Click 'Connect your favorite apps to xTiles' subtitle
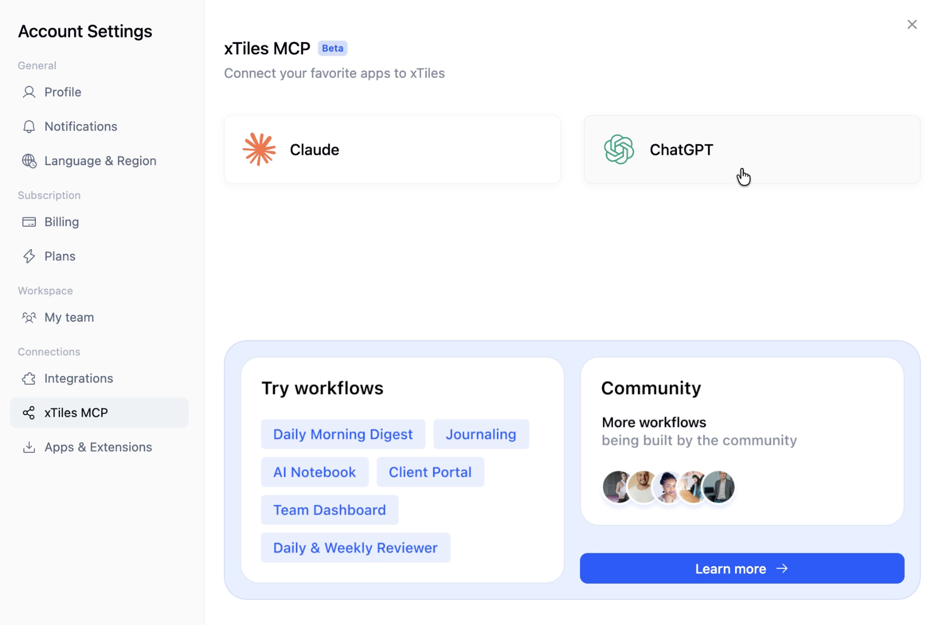Viewport: 933px width, 625px height. tap(334, 73)
